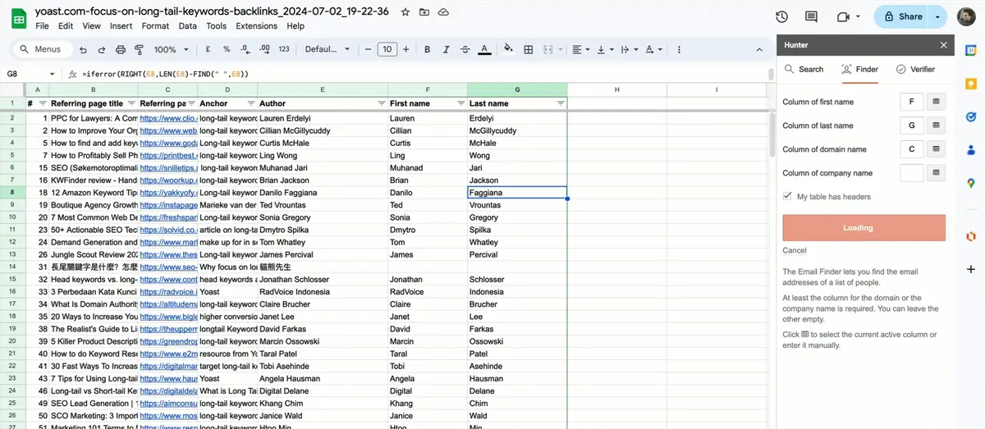The height and width of the screenshot is (429, 985).
Task: Switch to Hunter Finder tab
Action: [x=859, y=69]
